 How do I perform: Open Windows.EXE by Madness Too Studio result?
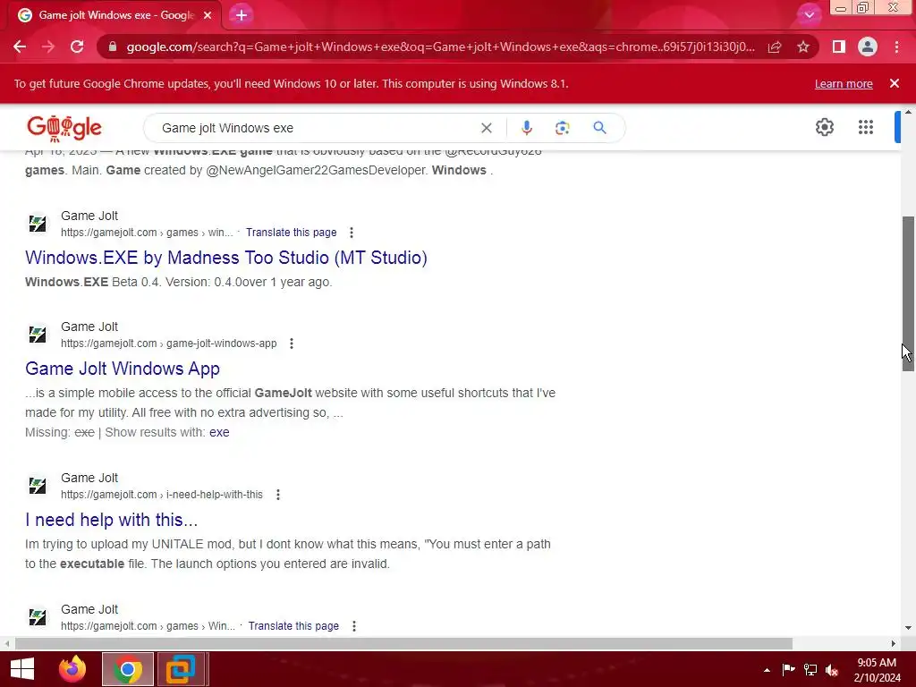226,258
